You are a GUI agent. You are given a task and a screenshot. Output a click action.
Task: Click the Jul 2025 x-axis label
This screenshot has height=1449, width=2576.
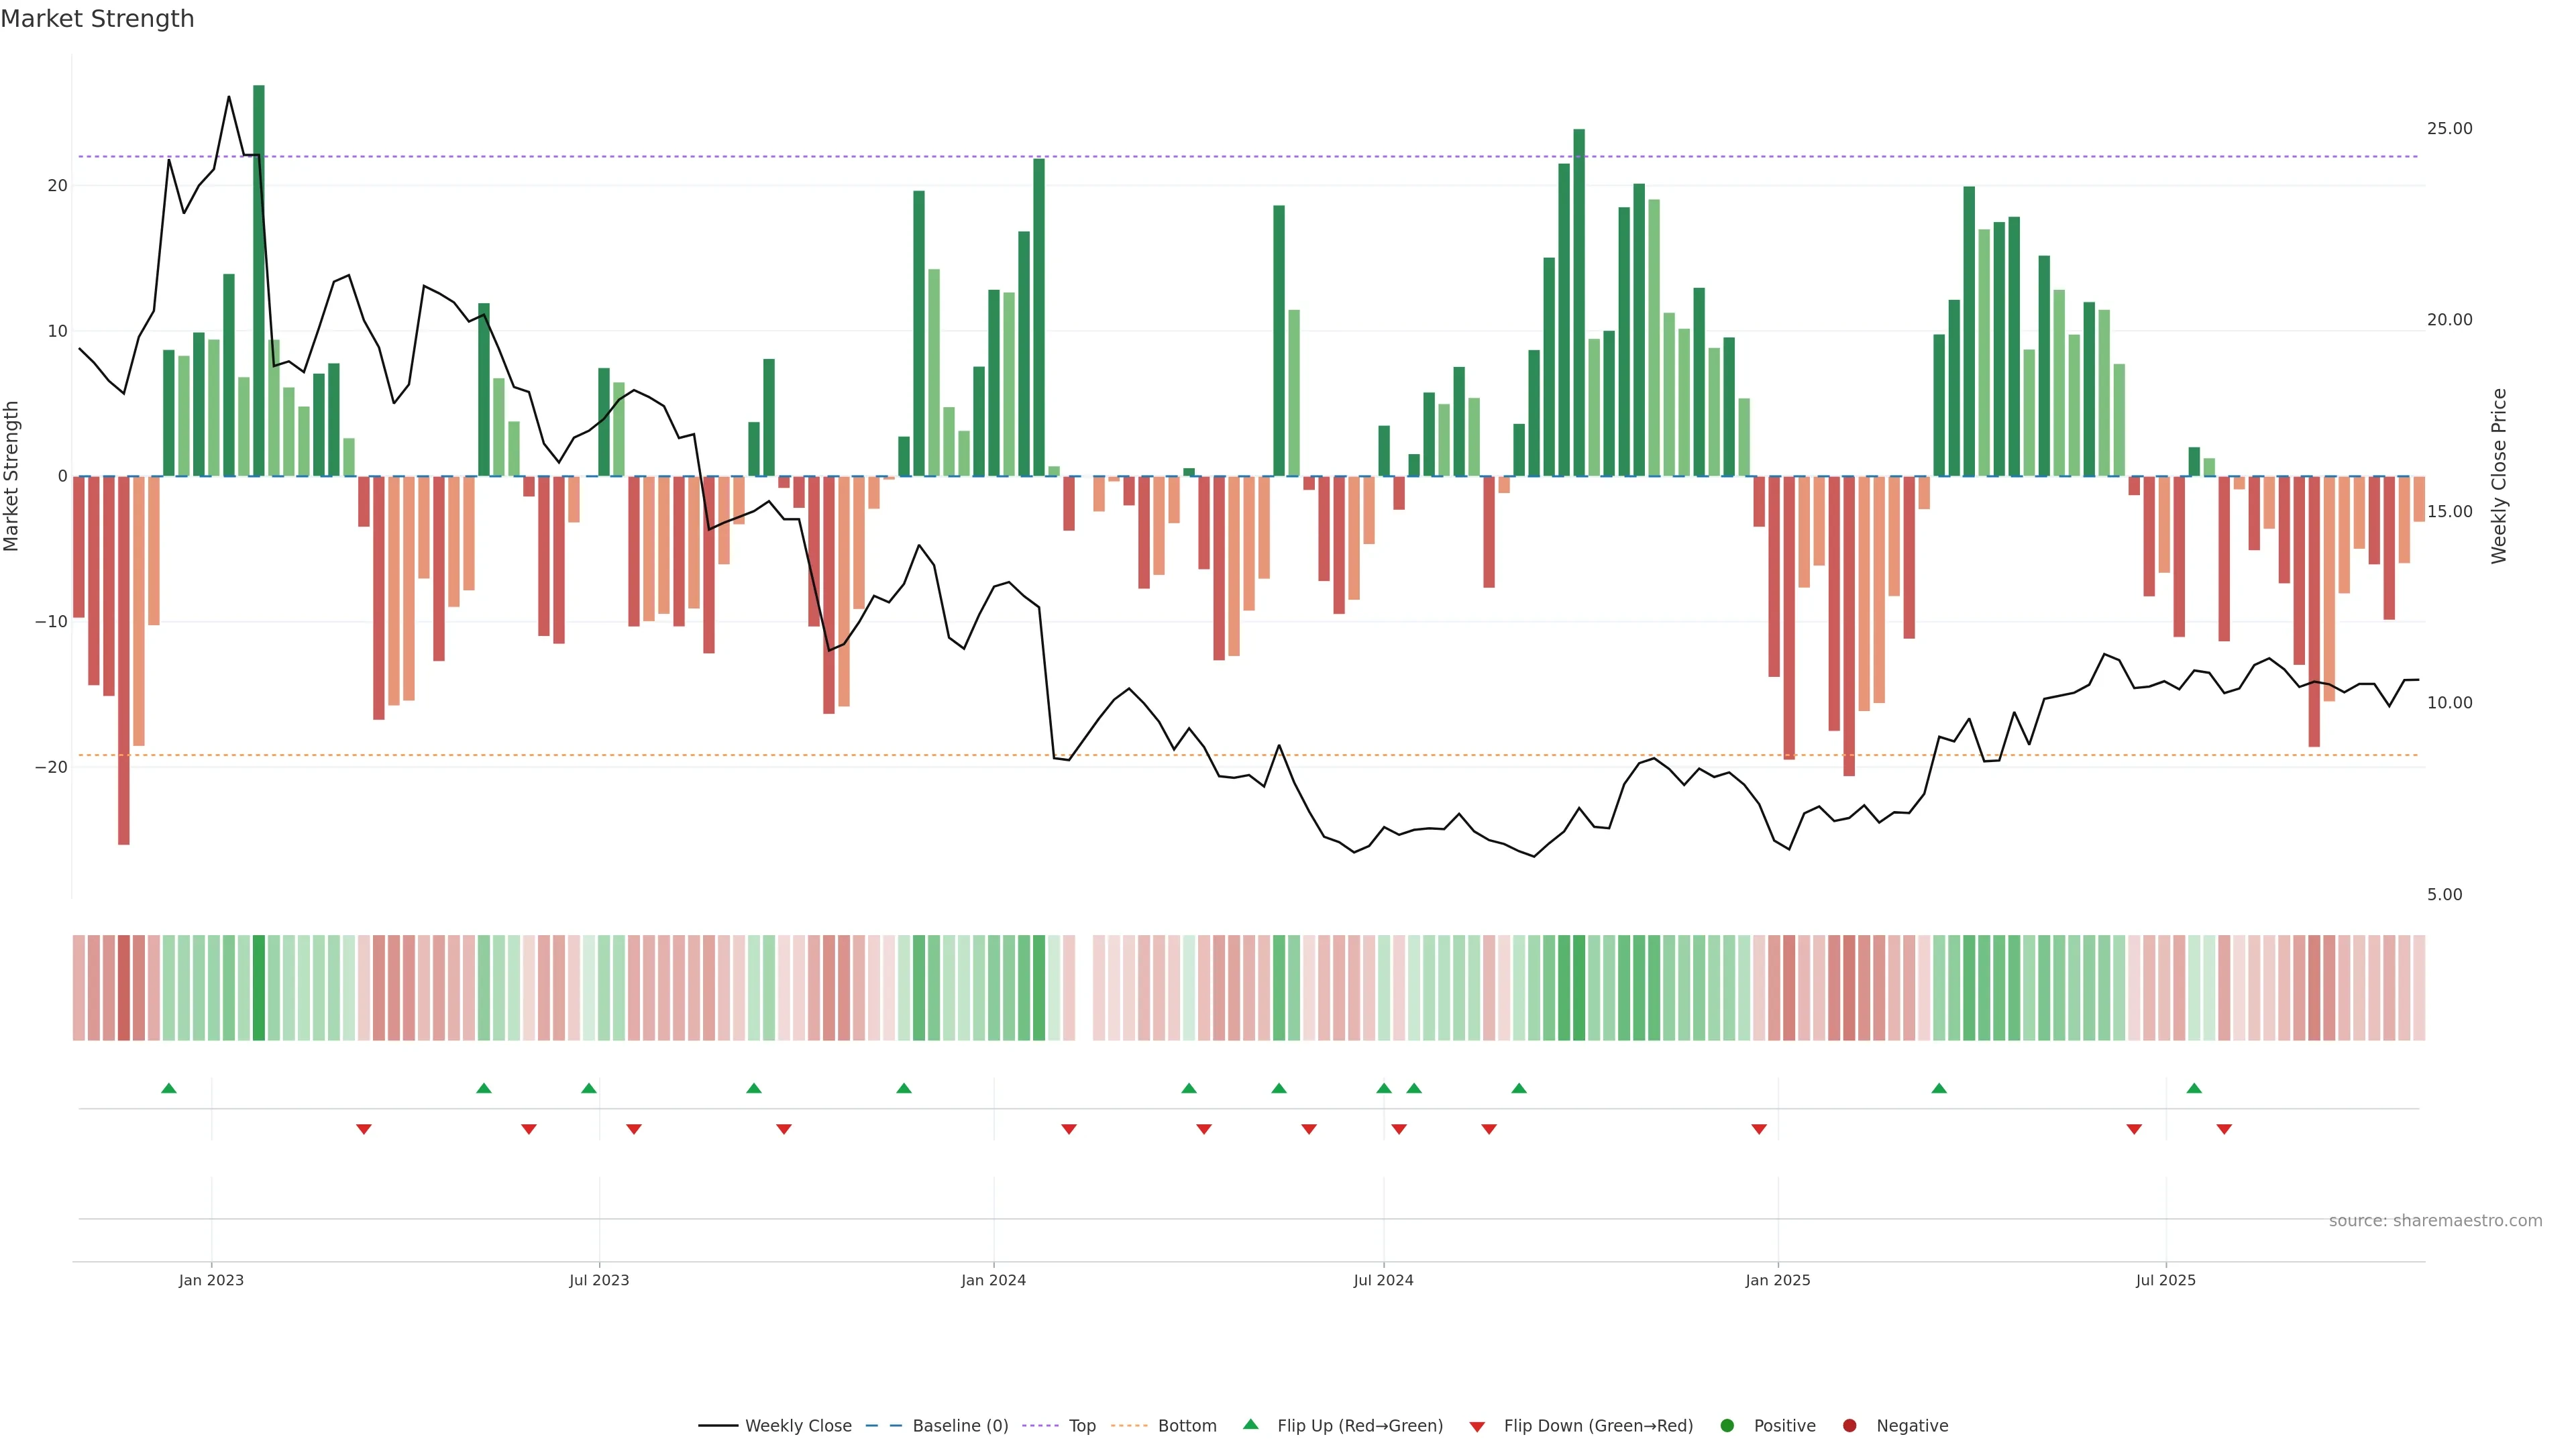(x=2165, y=1280)
